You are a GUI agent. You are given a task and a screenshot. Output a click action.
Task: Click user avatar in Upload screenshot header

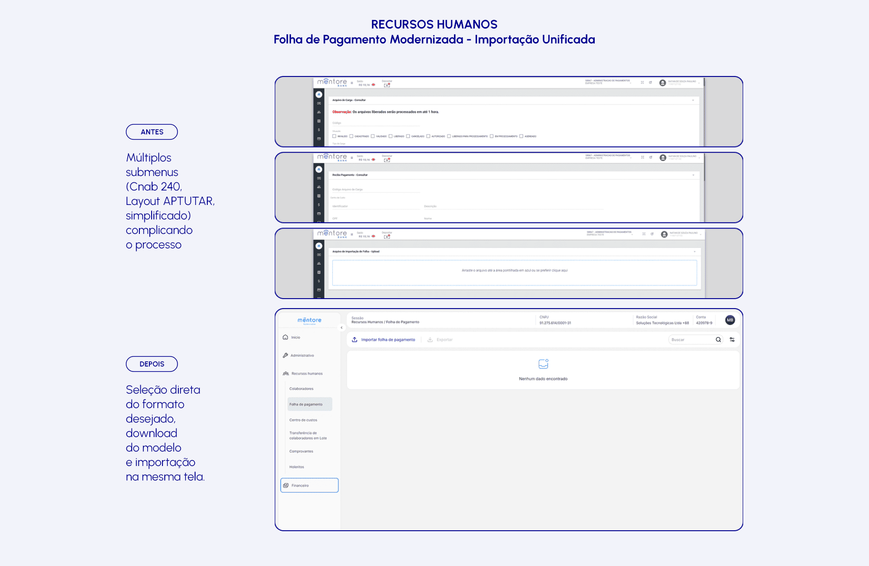(664, 234)
